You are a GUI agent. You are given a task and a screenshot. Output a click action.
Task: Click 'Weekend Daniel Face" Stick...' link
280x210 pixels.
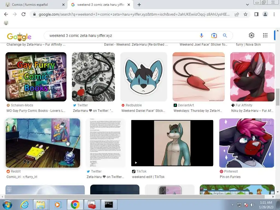(x=143, y=111)
